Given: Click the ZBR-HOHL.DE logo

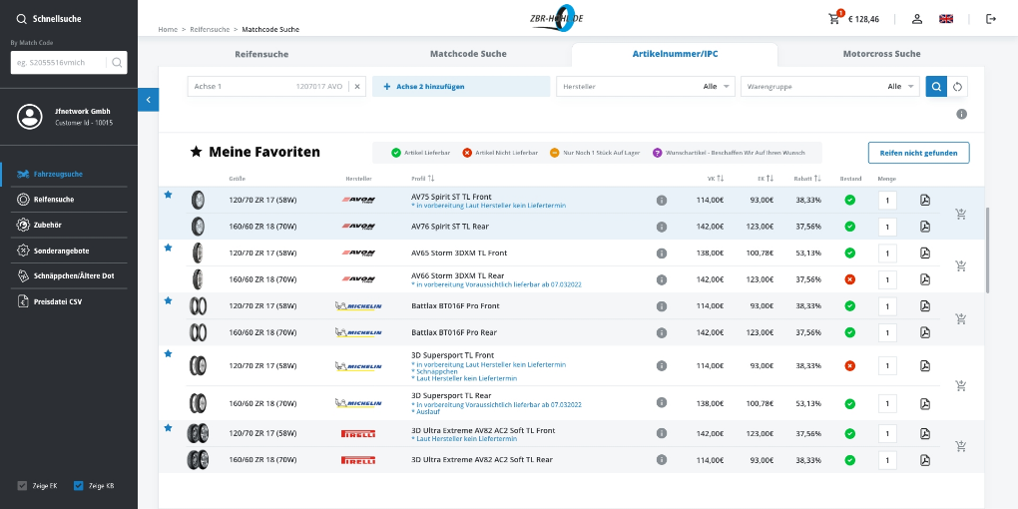Looking at the screenshot, I should pos(556,18).
